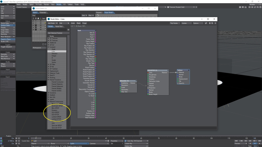262x147 pixels.
Task: Open the Preview dropdown
Action: (241, 144)
